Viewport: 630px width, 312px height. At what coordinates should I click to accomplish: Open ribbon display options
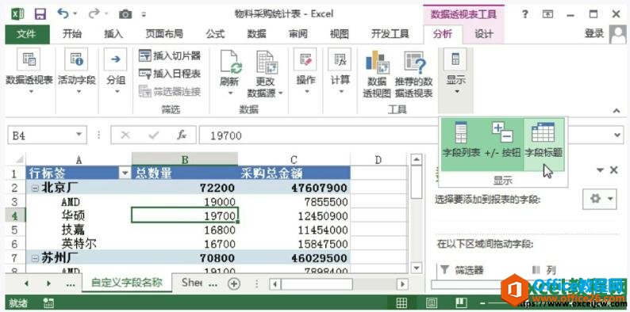pyautogui.click(x=547, y=14)
